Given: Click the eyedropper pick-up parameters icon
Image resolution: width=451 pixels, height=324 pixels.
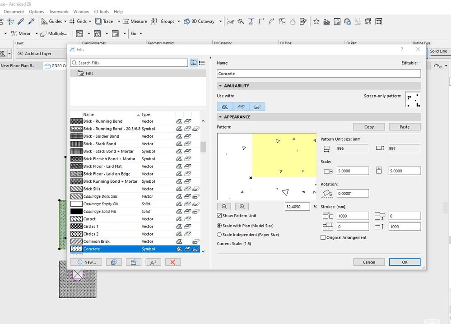Looking at the screenshot, I should click(21, 21).
